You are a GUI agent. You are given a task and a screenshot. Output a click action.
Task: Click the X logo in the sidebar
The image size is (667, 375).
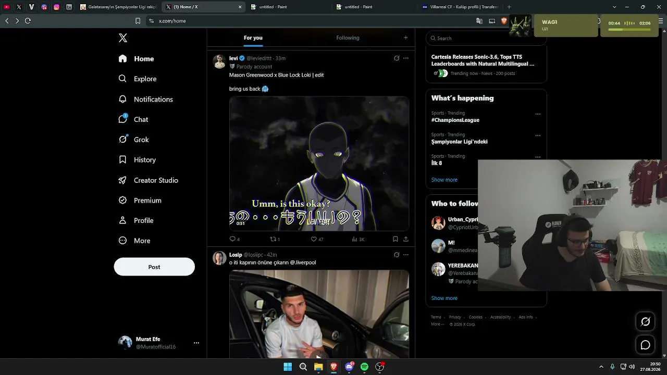(x=123, y=38)
